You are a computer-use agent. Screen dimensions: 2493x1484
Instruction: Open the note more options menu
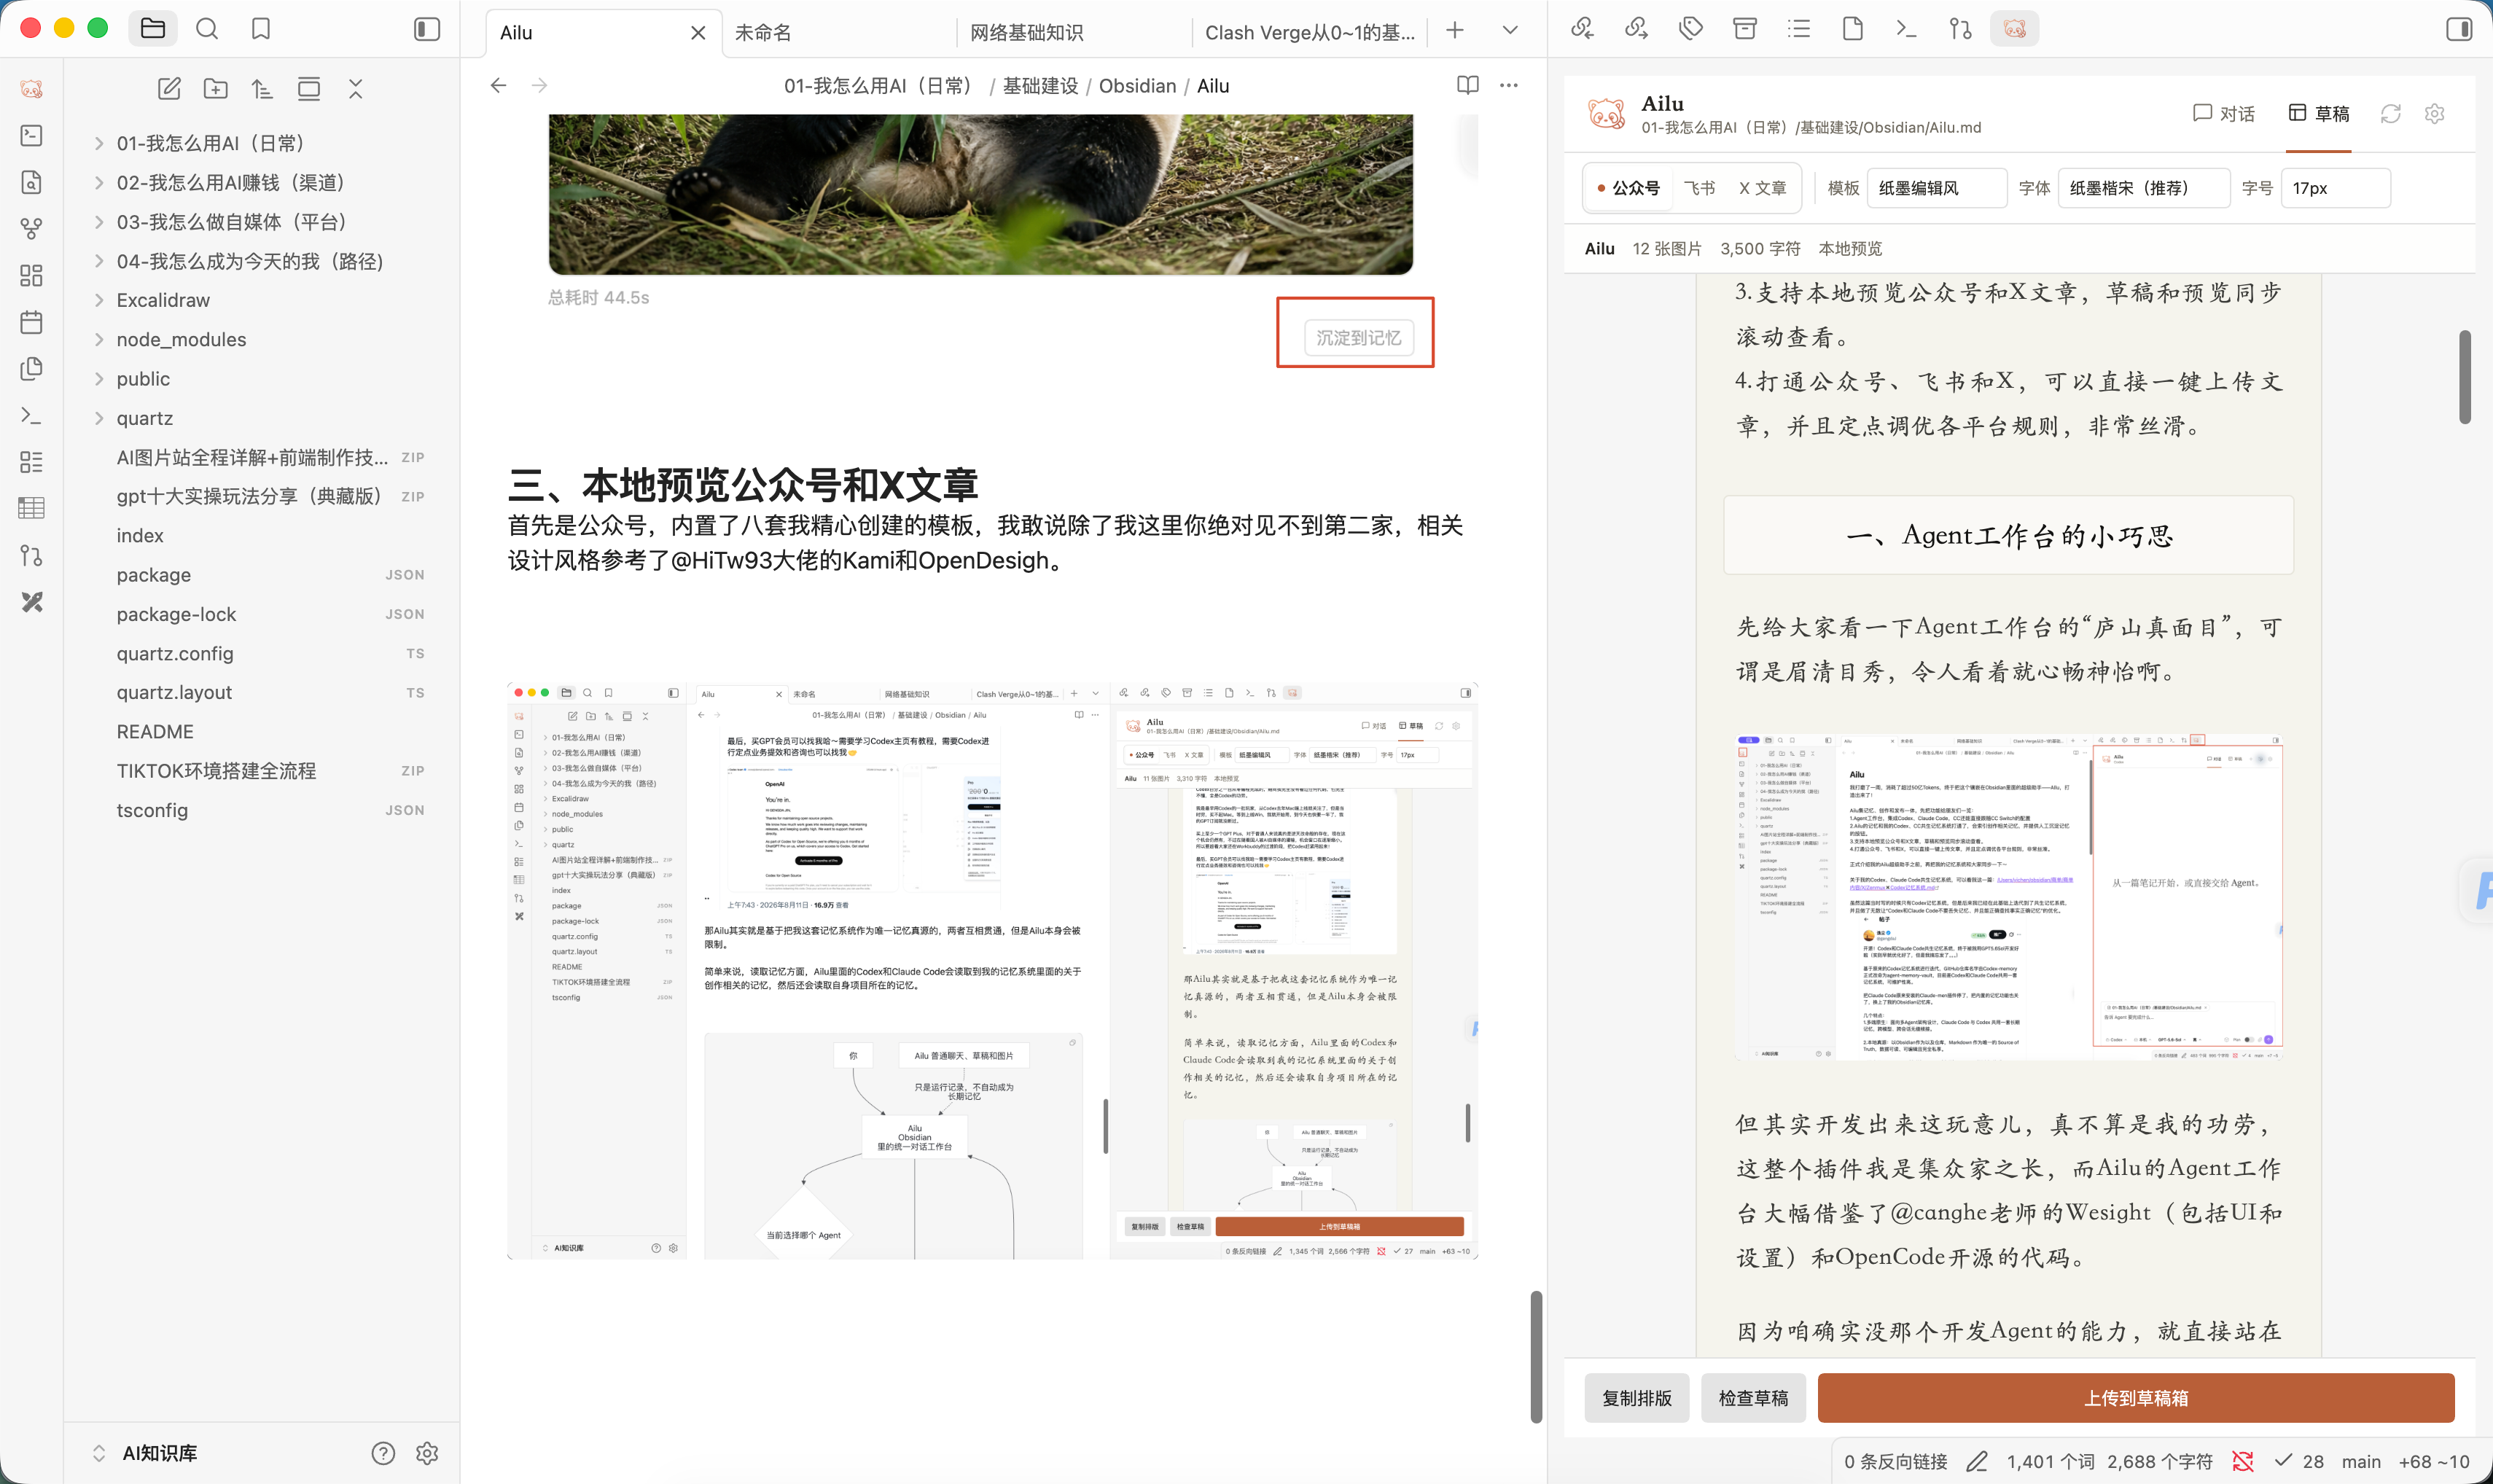pos(1509,86)
